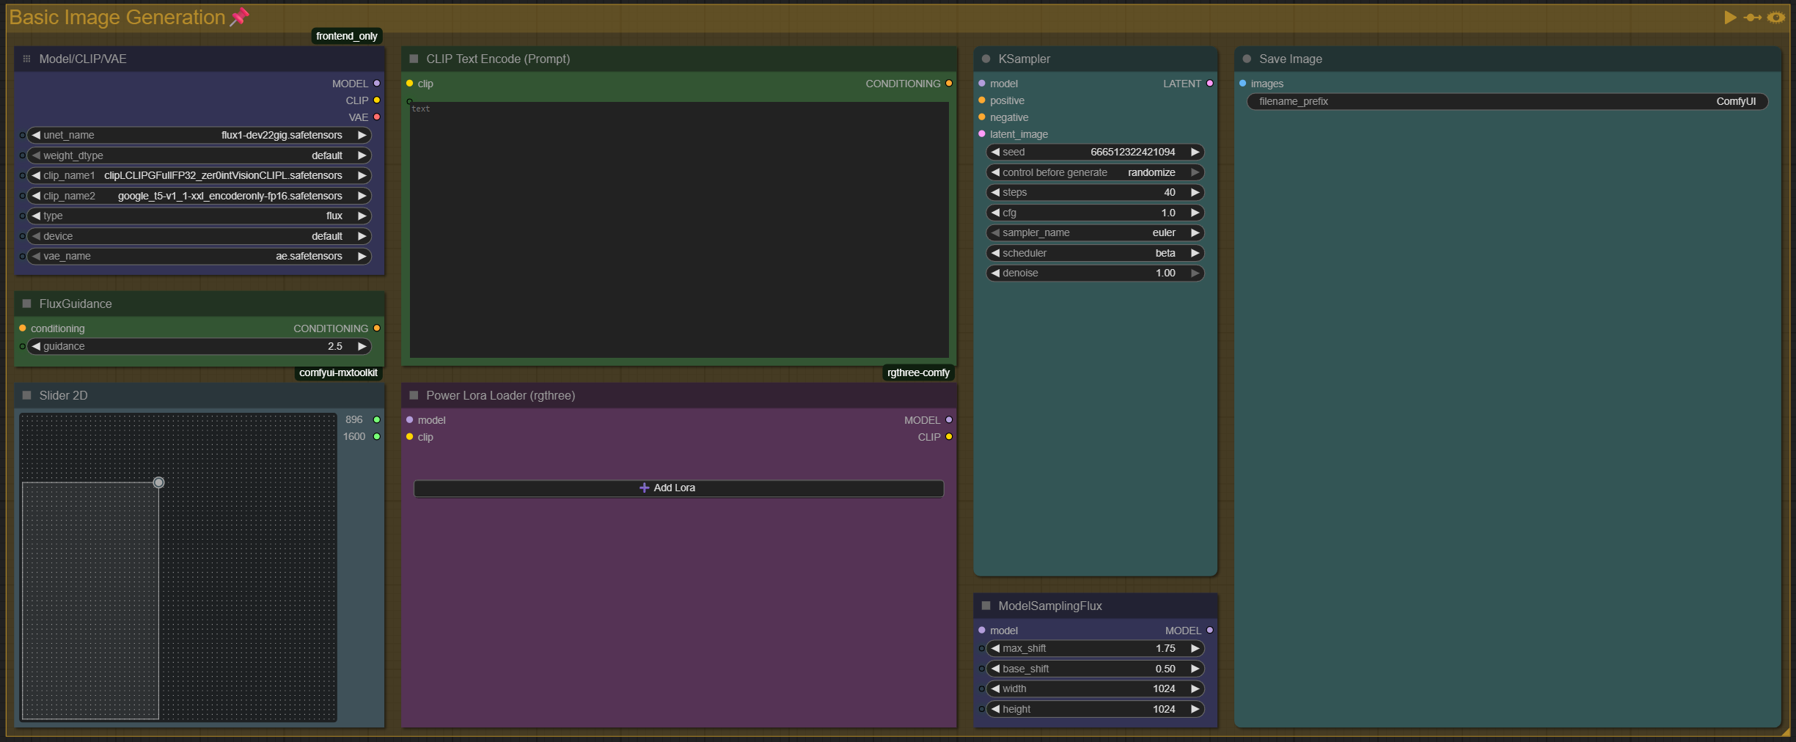Click the collapse dot on the Save Image header
Viewport: 1796px width, 742px height.
[x=1247, y=59]
